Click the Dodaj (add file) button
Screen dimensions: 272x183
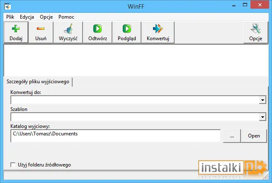point(16,32)
